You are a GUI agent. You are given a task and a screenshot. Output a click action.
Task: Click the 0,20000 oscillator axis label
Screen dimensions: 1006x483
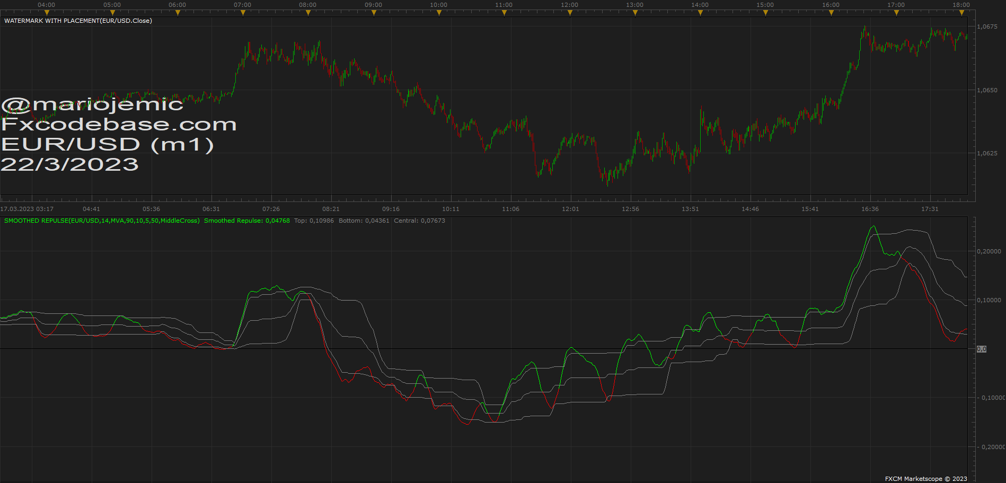[x=989, y=251]
